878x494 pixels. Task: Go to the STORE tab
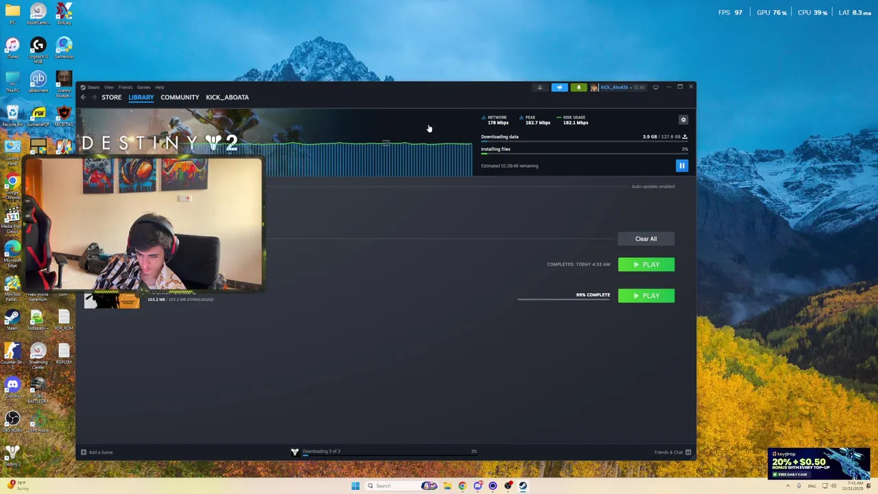[111, 97]
